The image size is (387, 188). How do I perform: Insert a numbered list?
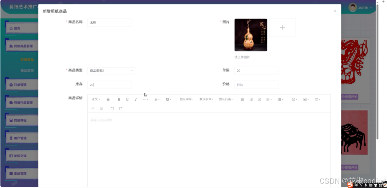(251, 99)
